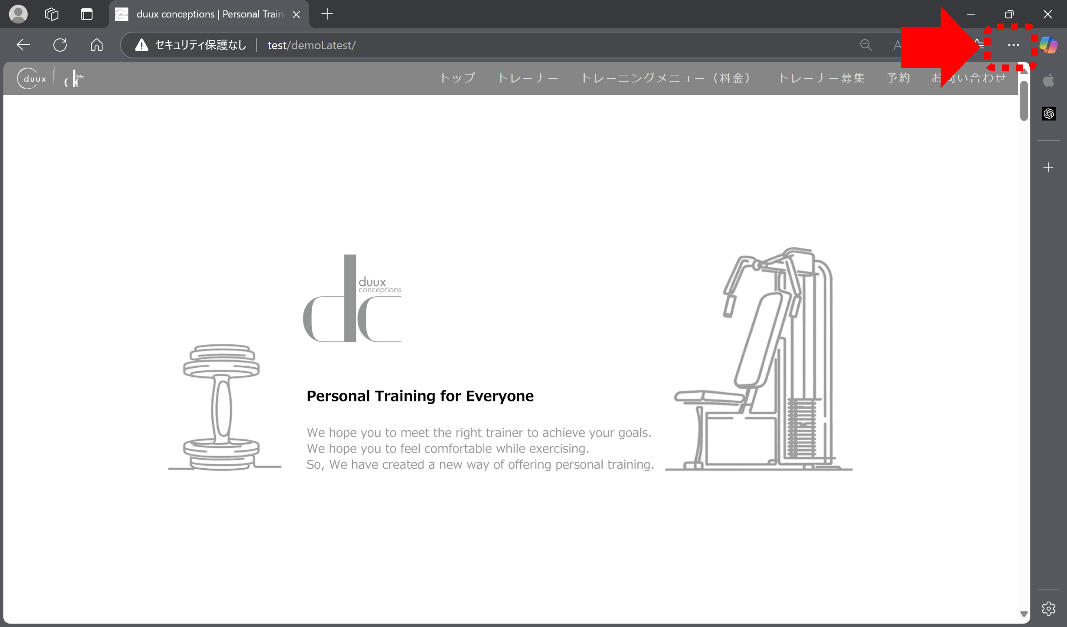Open sidebar settings with the gear icon
The width and height of the screenshot is (1067, 627).
pyautogui.click(x=1048, y=608)
